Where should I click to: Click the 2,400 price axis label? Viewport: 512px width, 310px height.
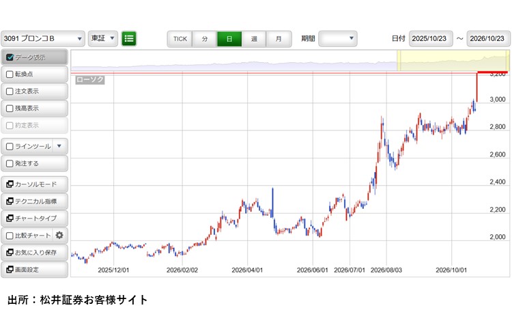point(497,182)
